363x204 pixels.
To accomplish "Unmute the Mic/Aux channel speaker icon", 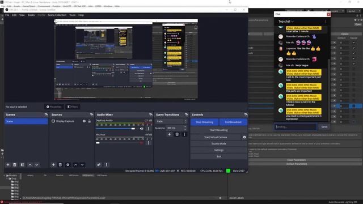I will point(142,143).
